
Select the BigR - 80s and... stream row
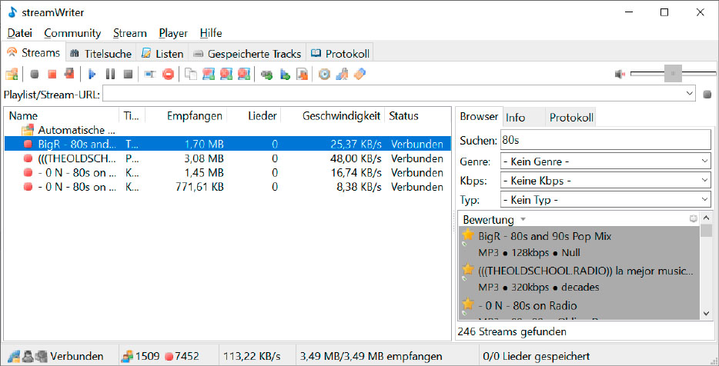[228, 145]
